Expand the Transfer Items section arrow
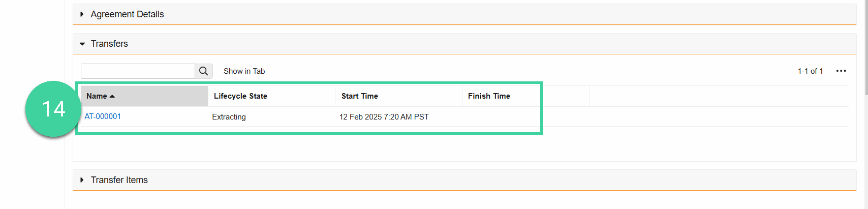Viewport: 868px width, 209px height. point(82,180)
